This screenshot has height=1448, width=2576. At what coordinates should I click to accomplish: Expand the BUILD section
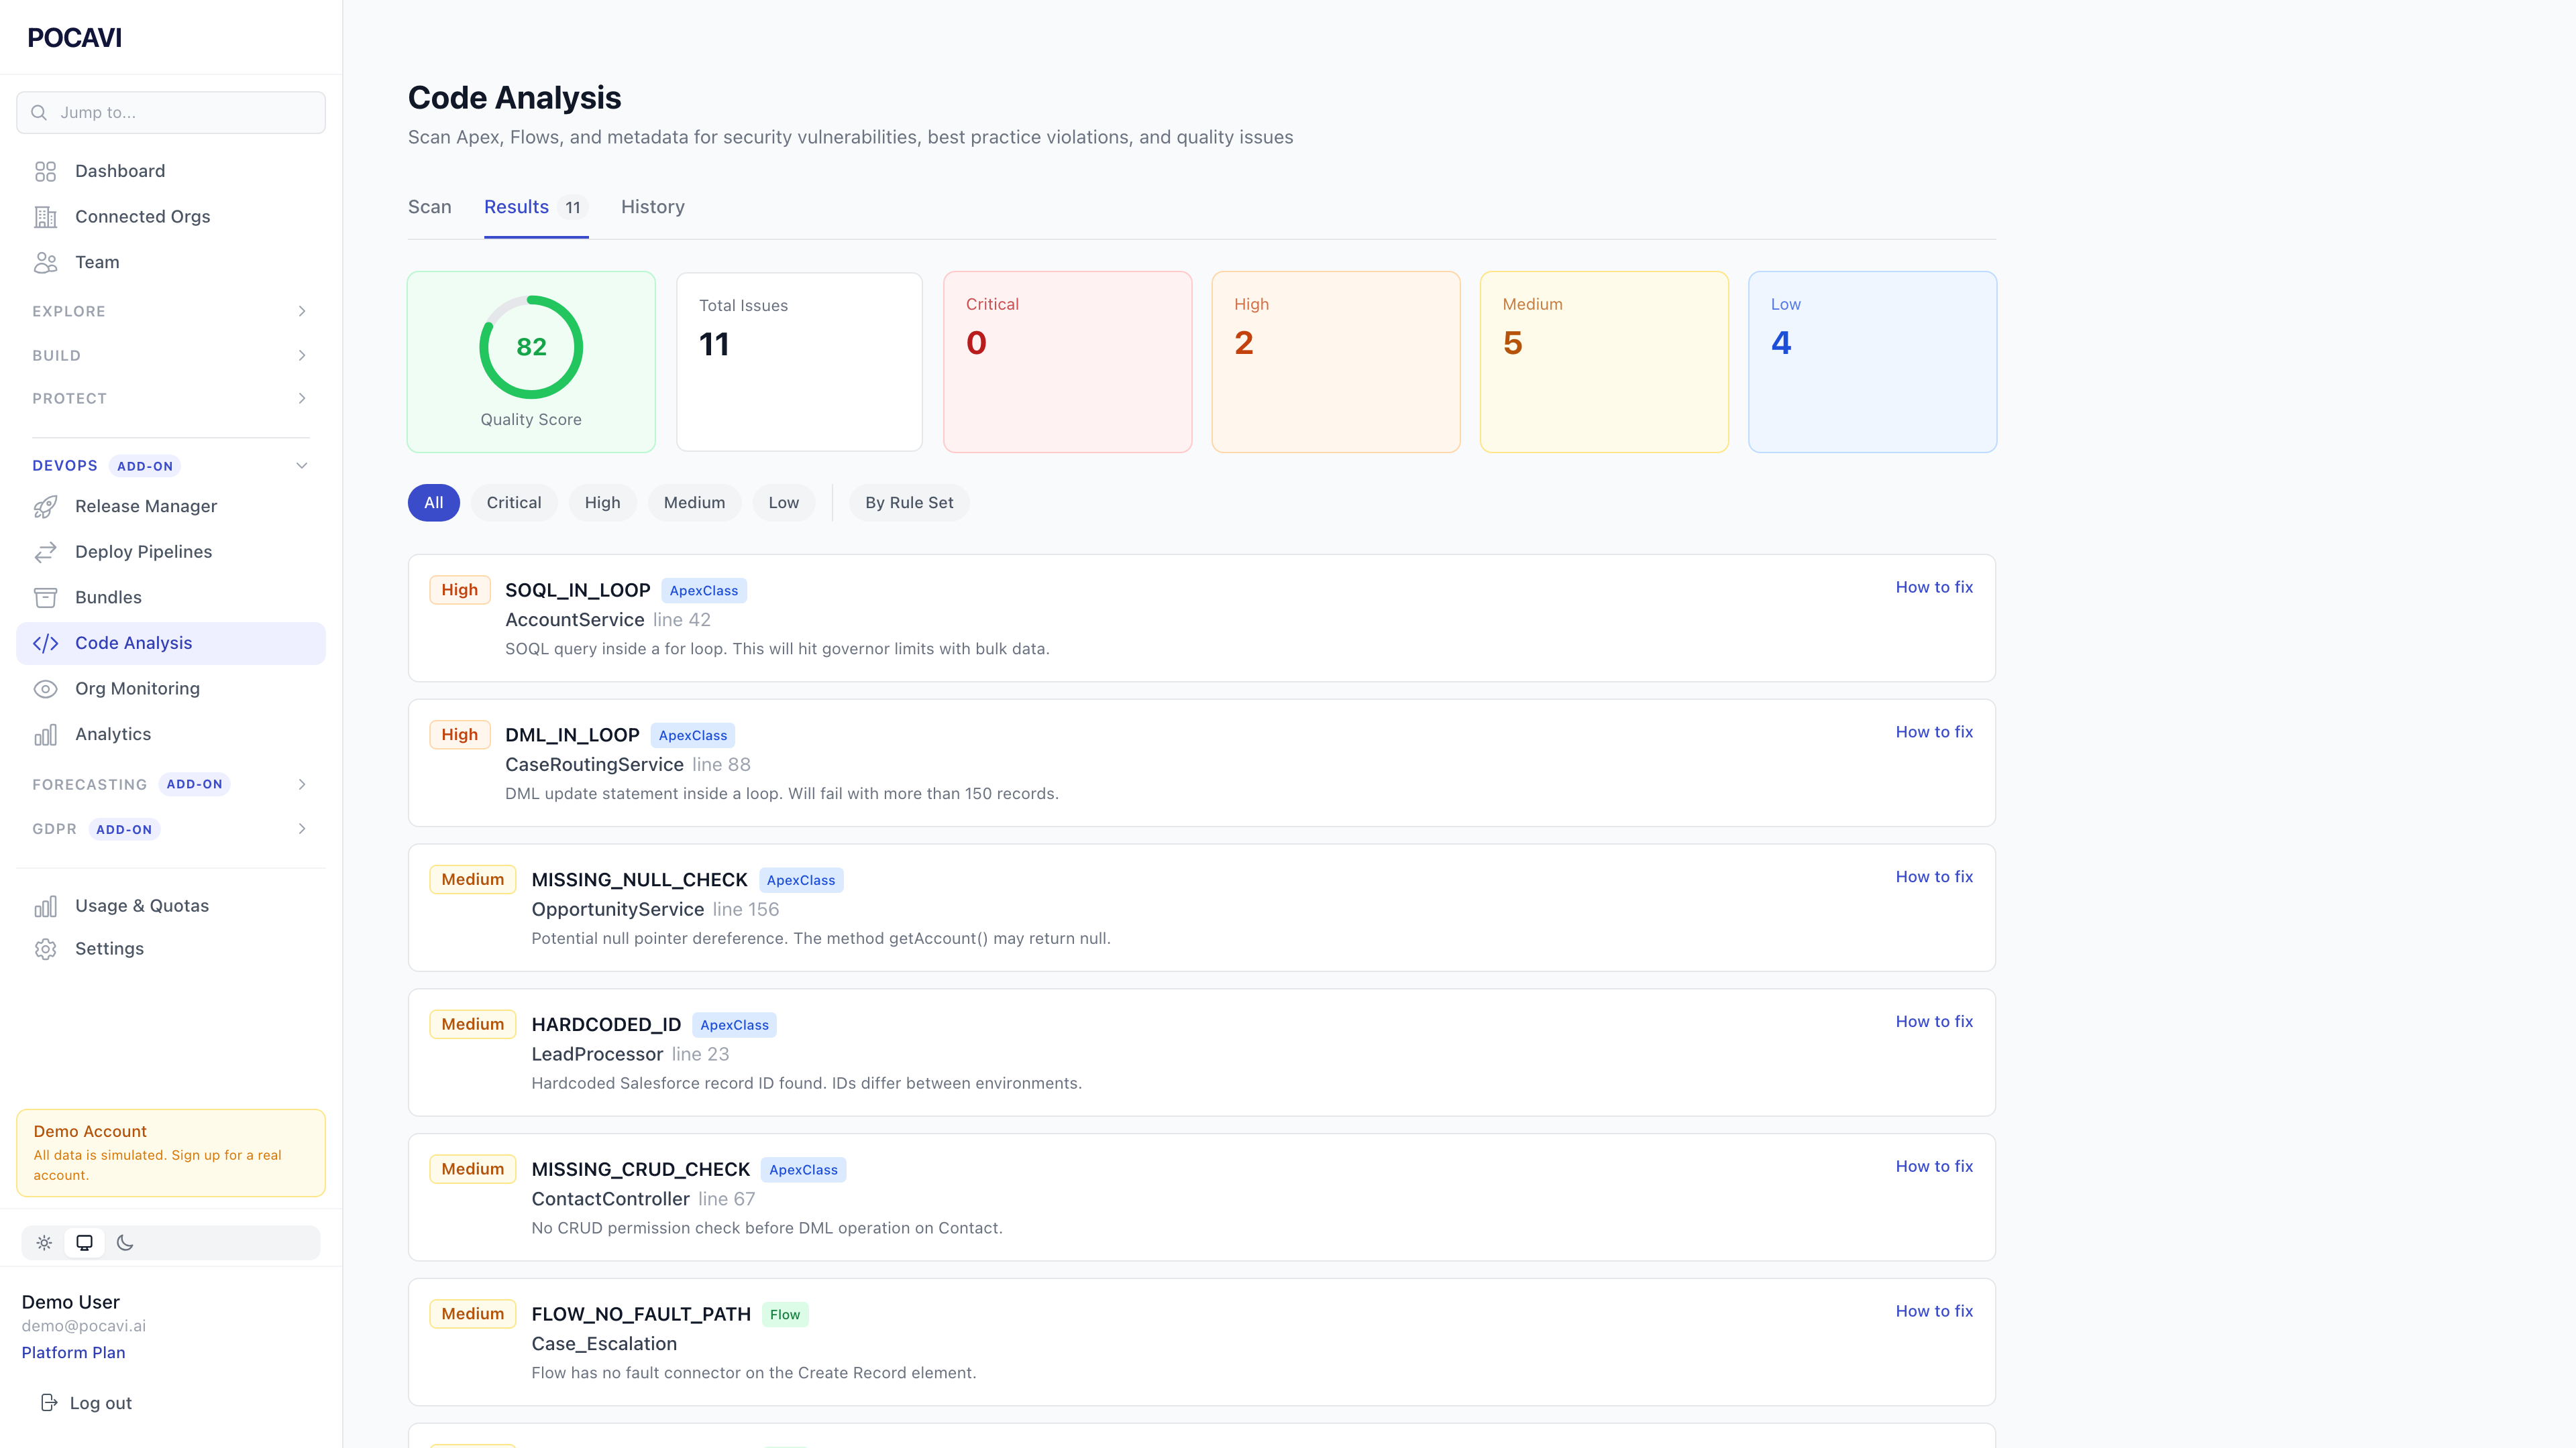(x=171, y=356)
